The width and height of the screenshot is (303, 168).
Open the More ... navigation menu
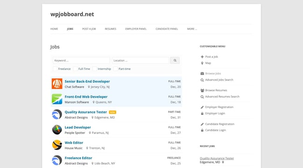pos(192,29)
